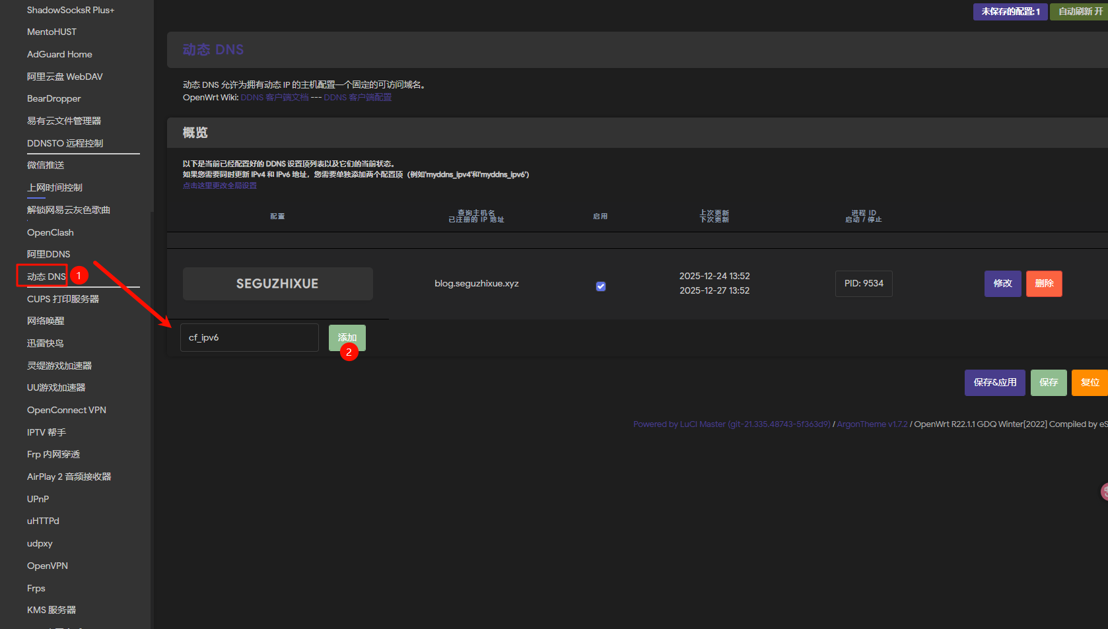The image size is (1108, 629).
Task: Click into the cf_ipv6 name input field
Action: (249, 337)
